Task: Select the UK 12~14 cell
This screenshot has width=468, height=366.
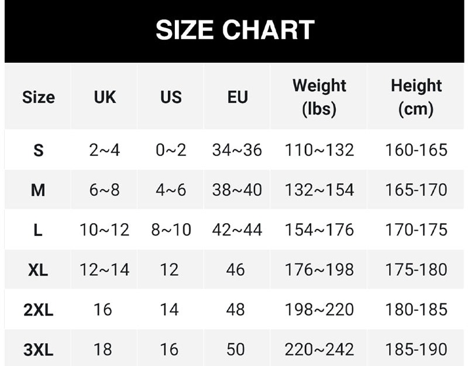Action: pyautogui.click(x=105, y=270)
